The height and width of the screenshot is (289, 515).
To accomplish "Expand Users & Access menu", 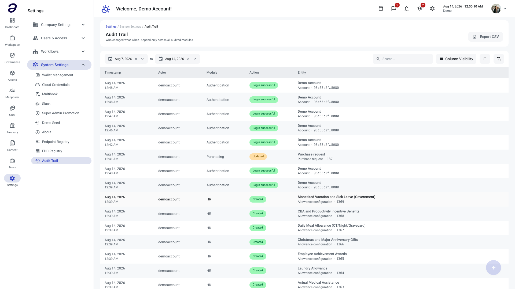I will point(59,38).
